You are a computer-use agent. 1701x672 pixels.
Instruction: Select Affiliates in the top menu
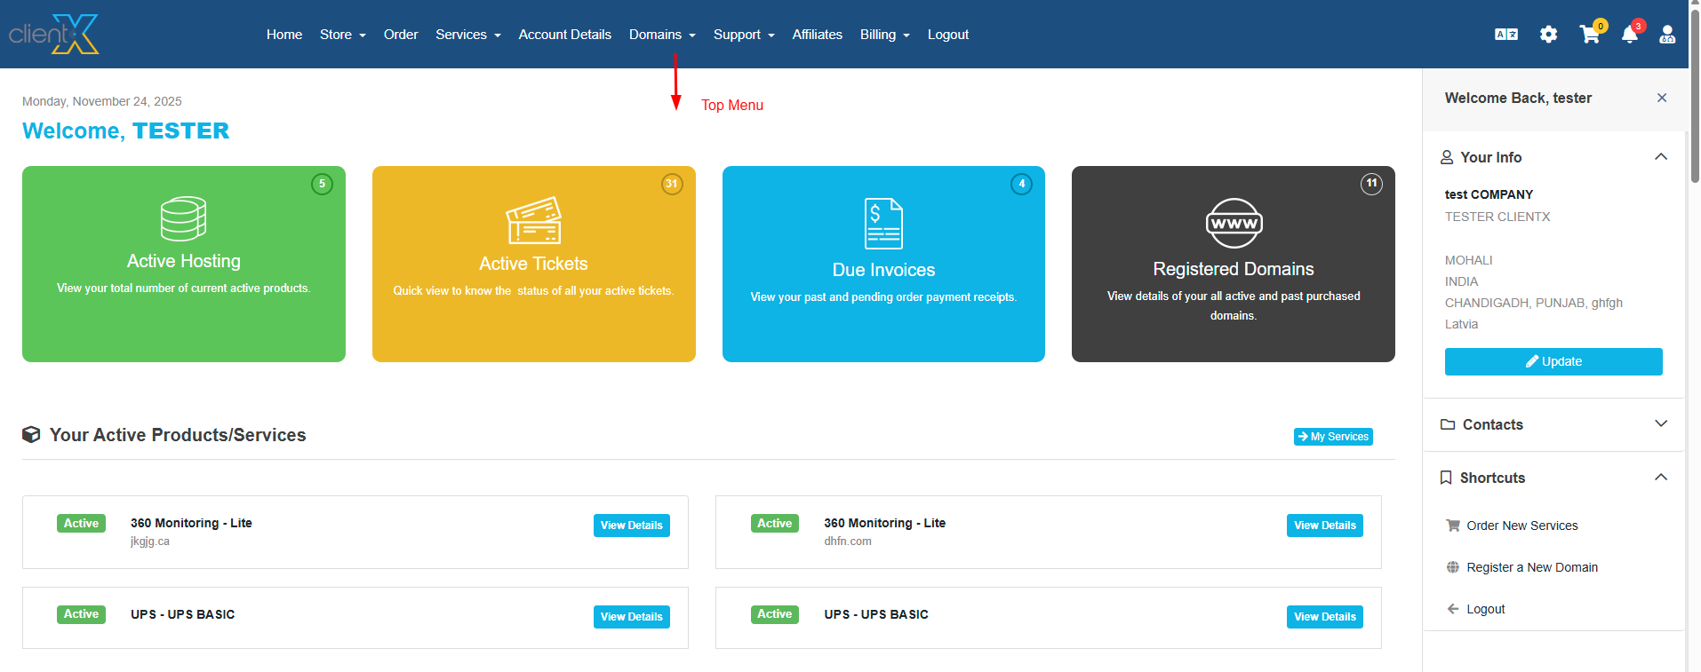pos(817,35)
